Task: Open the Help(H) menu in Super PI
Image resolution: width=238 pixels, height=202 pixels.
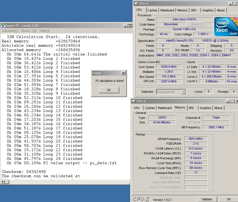Action: pos(45,31)
